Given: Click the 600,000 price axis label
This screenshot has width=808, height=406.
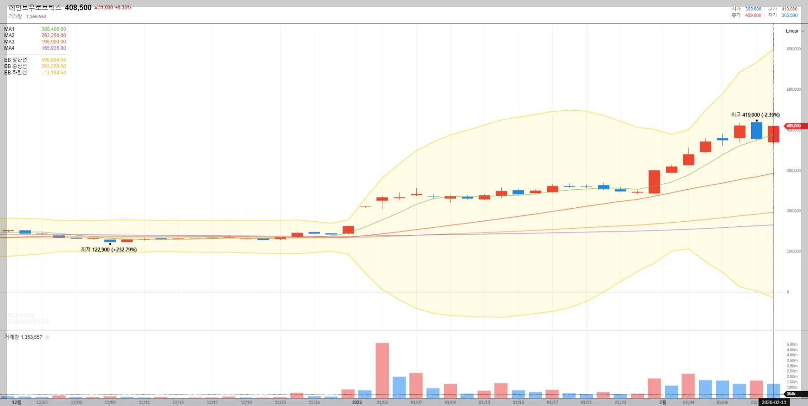Looking at the screenshot, I should point(794,49).
